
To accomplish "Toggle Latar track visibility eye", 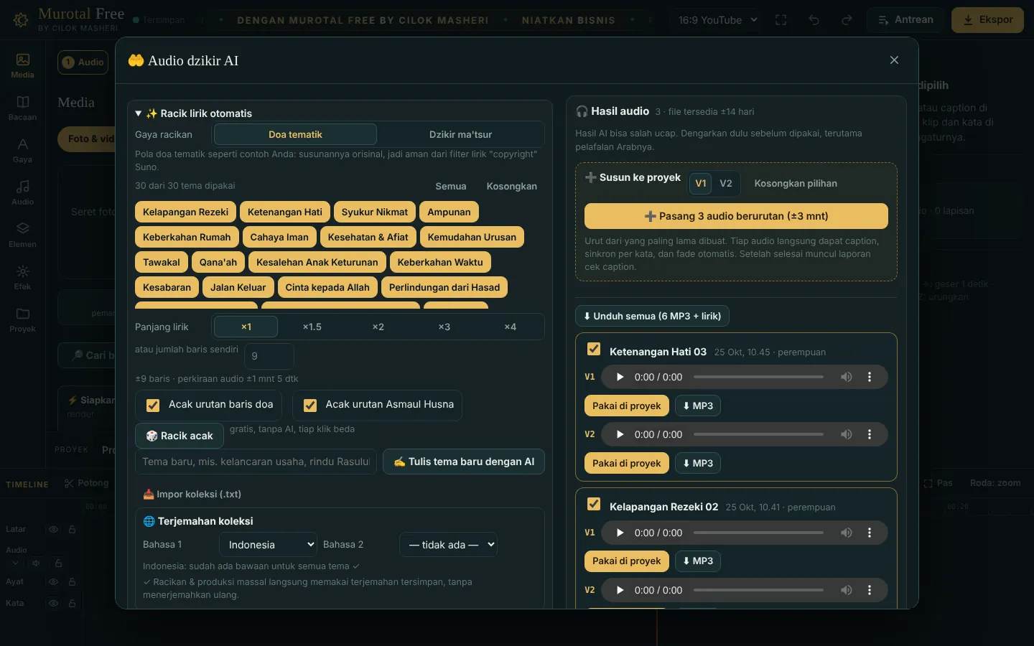I will (x=53, y=529).
